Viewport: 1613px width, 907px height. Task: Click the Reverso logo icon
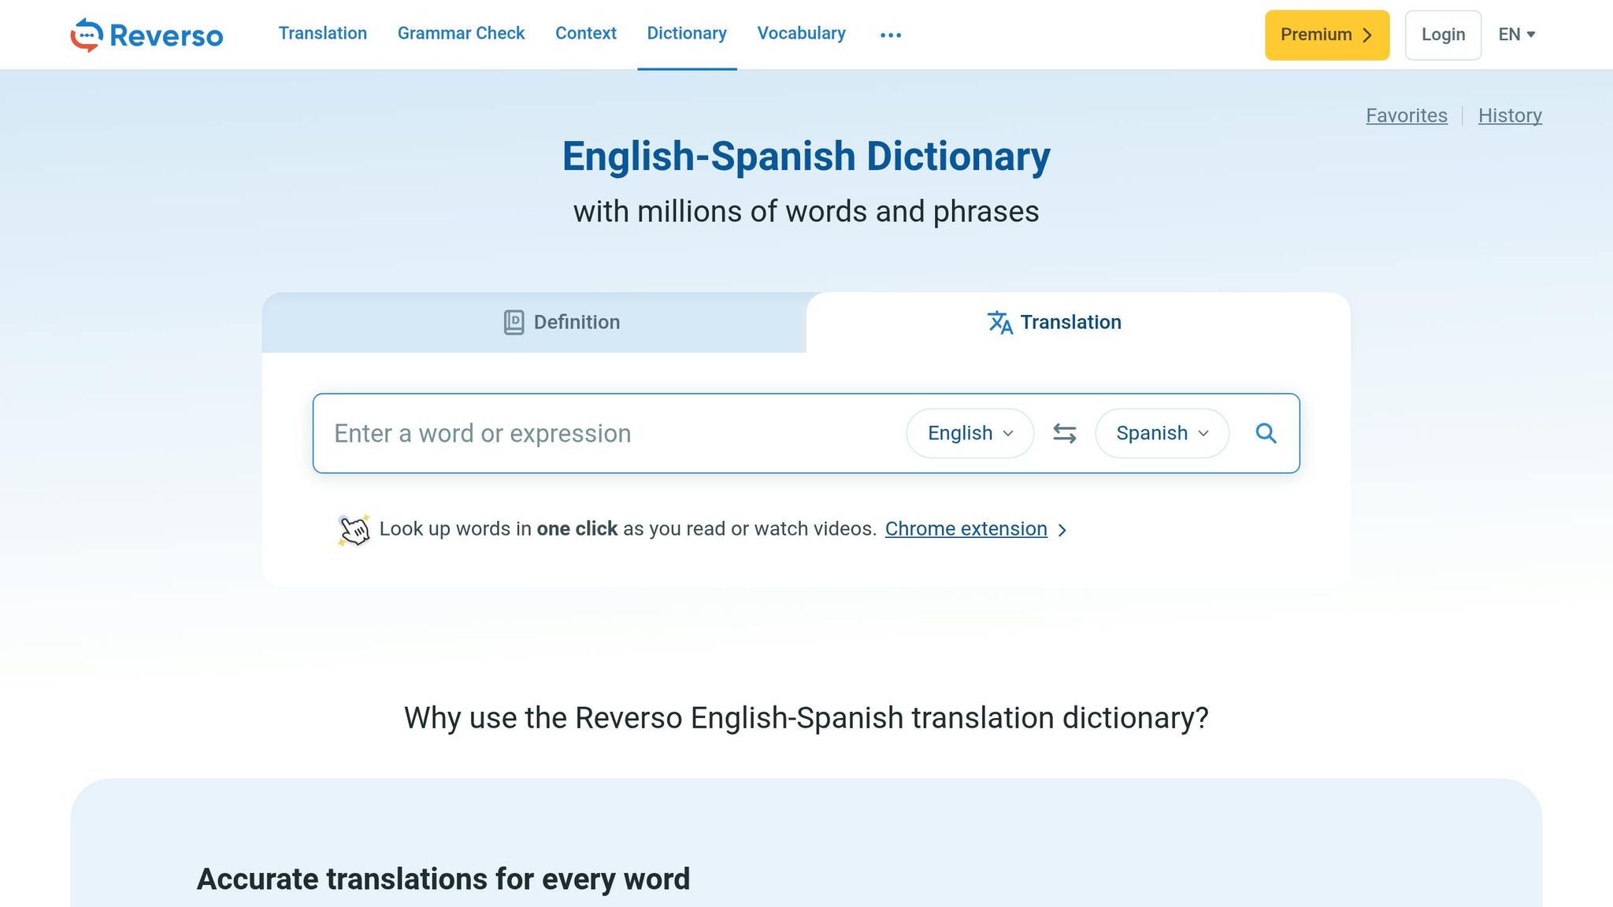(x=87, y=35)
